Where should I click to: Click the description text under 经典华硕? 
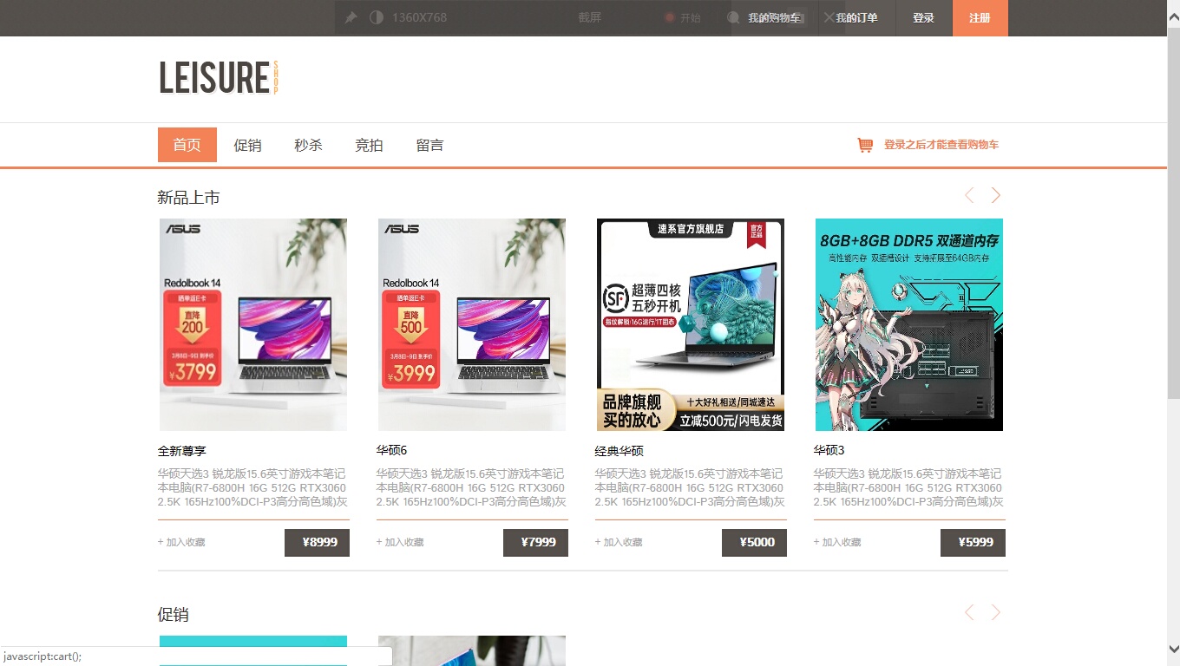click(690, 487)
